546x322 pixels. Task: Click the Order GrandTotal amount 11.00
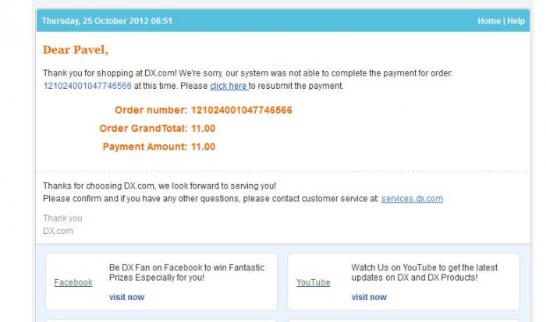(x=203, y=128)
